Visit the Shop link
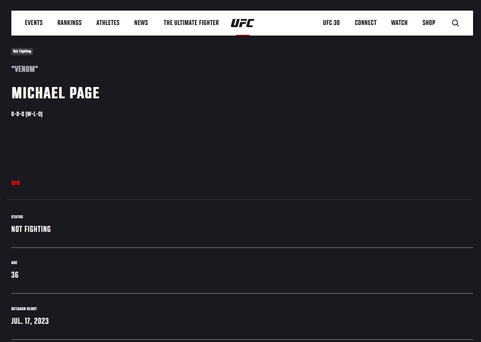This screenshot has width=481, height=342. [429, 23]
